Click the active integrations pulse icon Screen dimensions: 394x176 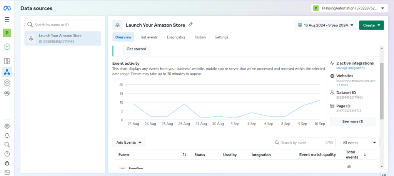[332, 64]
